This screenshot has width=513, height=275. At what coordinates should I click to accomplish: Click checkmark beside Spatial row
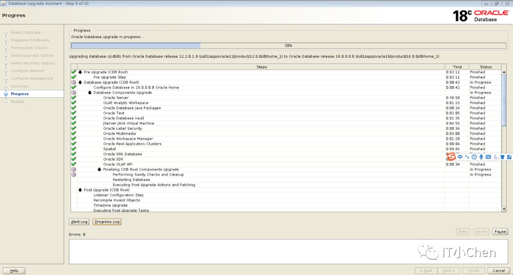[74, 149]
